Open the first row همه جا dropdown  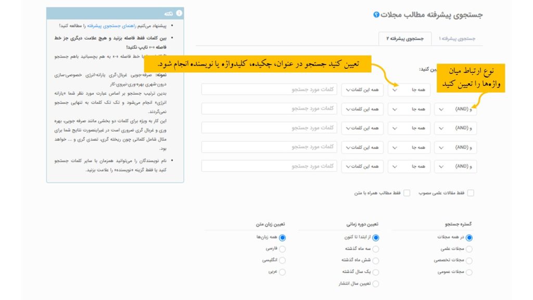(x=409, y=90)
